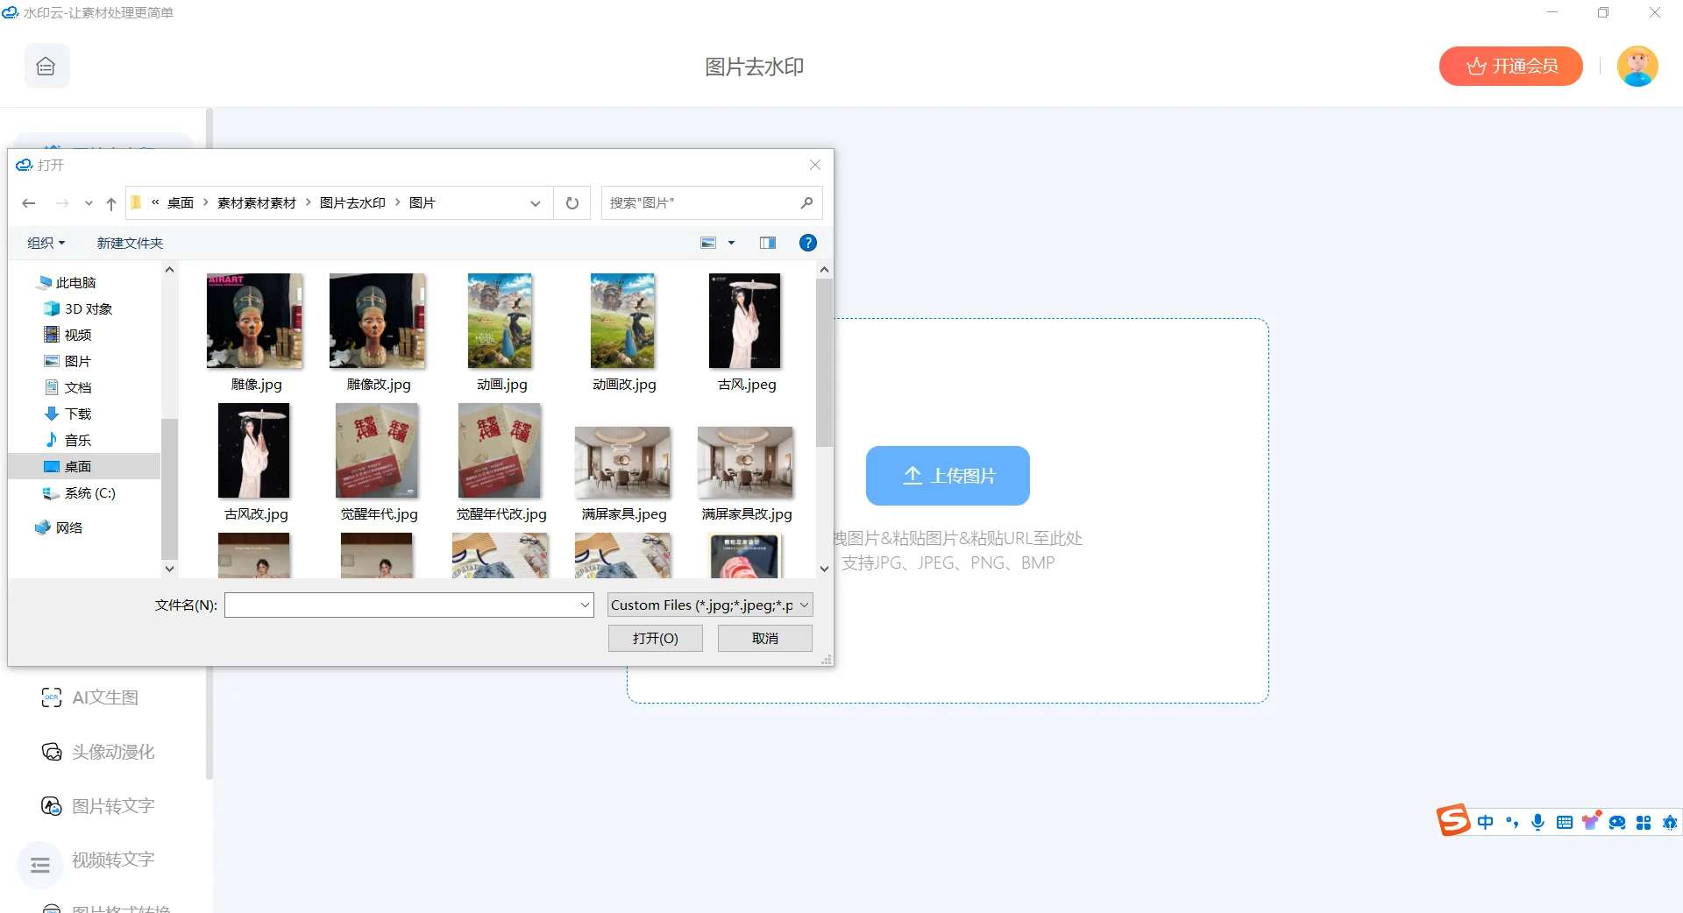Click the home icon in app header

pyautogui.click(x=46, y=66)
